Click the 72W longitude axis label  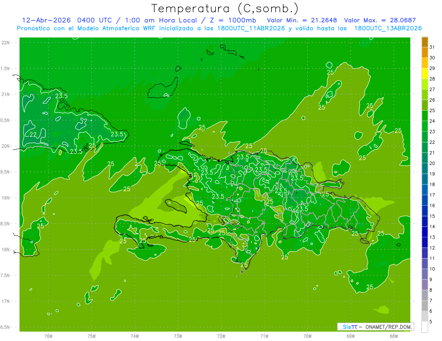[221, 336]
